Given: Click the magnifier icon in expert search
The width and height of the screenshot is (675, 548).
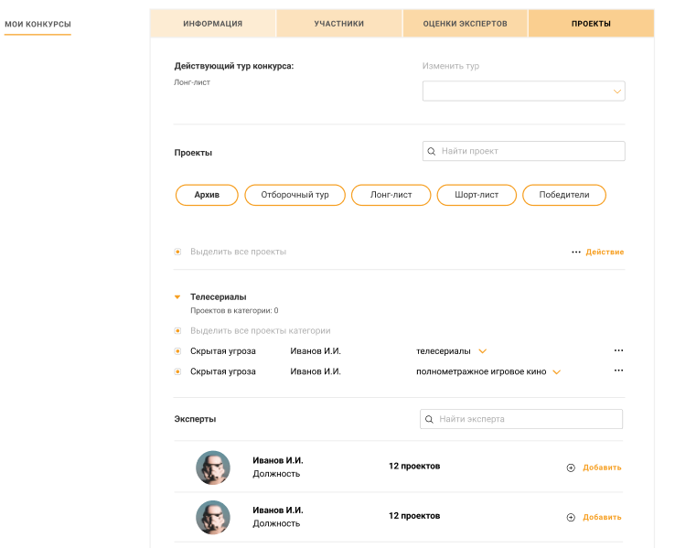Looking at the screenshot, I should coord(429,419).
